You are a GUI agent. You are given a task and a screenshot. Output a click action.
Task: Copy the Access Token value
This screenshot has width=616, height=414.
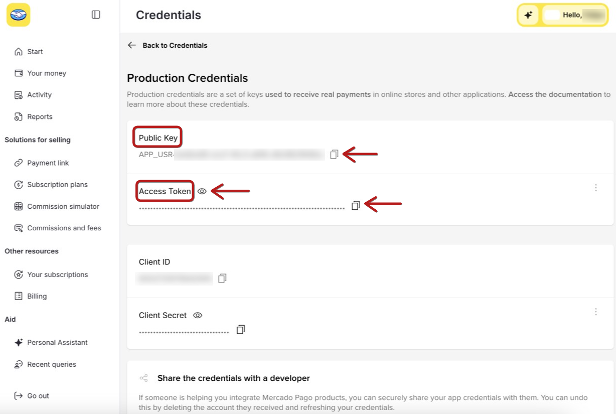tap(356, 205)
